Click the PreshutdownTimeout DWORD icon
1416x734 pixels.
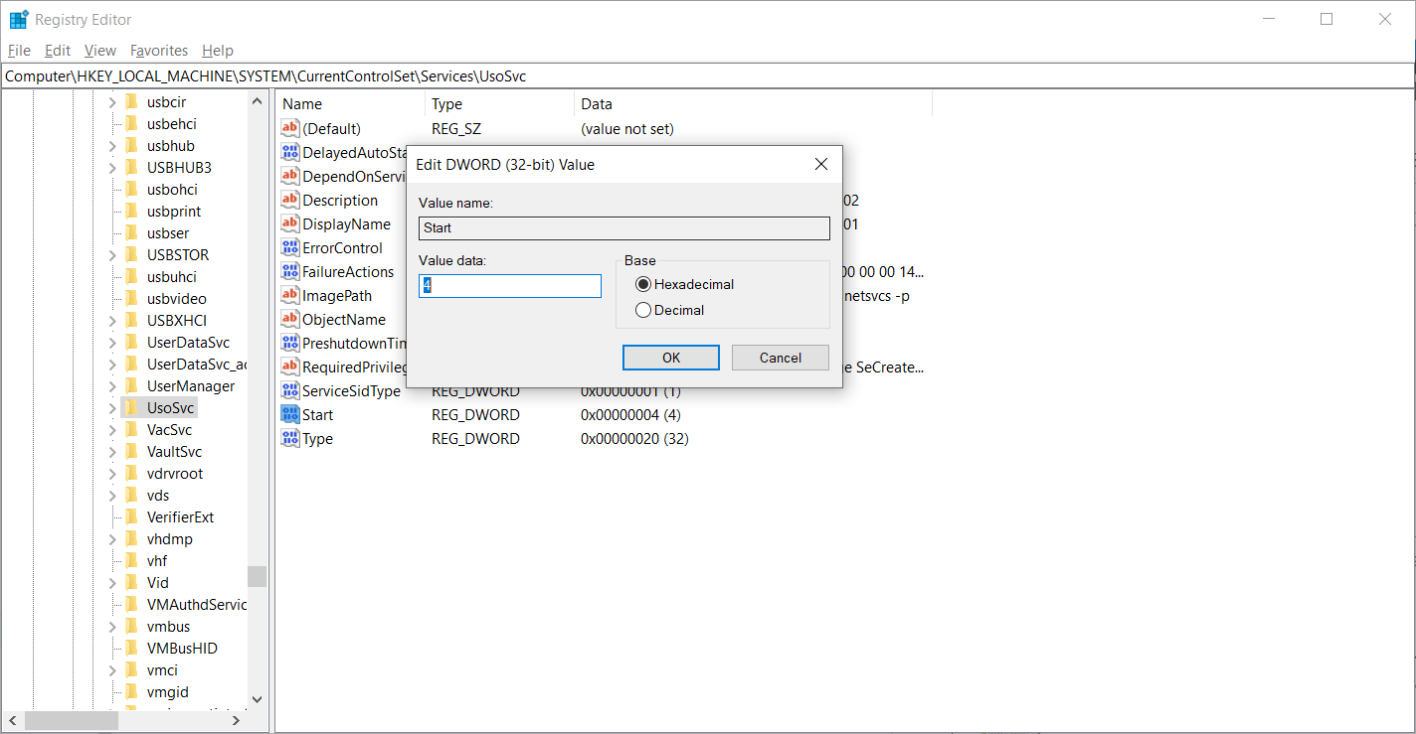point(290,343)
